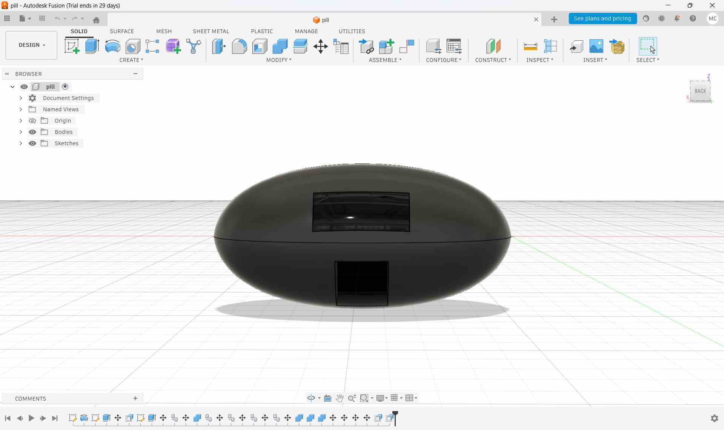Hide the pill component in the Browser
Screen dimensions: 724x430
(24, 87)
